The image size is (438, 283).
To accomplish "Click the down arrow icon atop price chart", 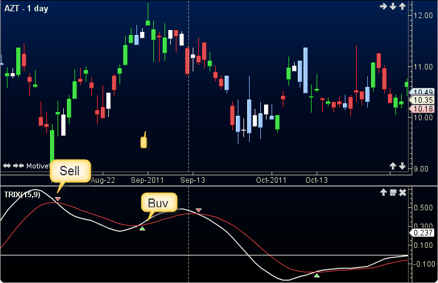I will 393,6.
